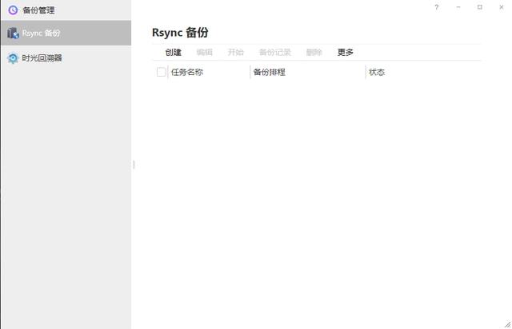Close the backup window
The image size is (512, 329).
tap(502, 7)
